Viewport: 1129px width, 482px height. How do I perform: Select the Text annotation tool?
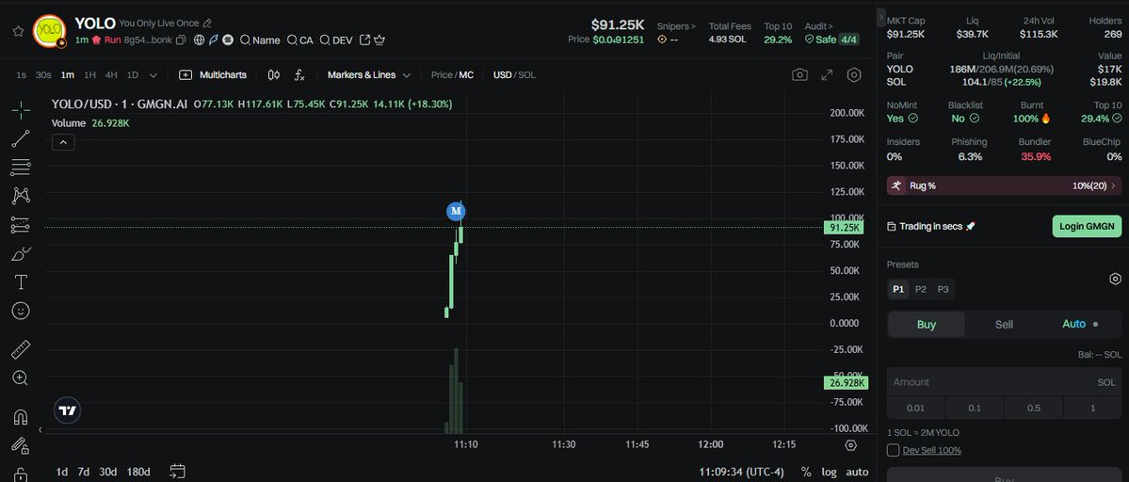[21, 282]
